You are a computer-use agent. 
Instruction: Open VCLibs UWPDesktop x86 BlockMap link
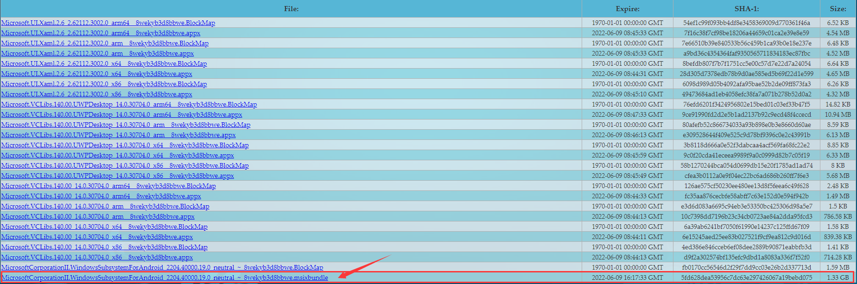tap(125, 165)
